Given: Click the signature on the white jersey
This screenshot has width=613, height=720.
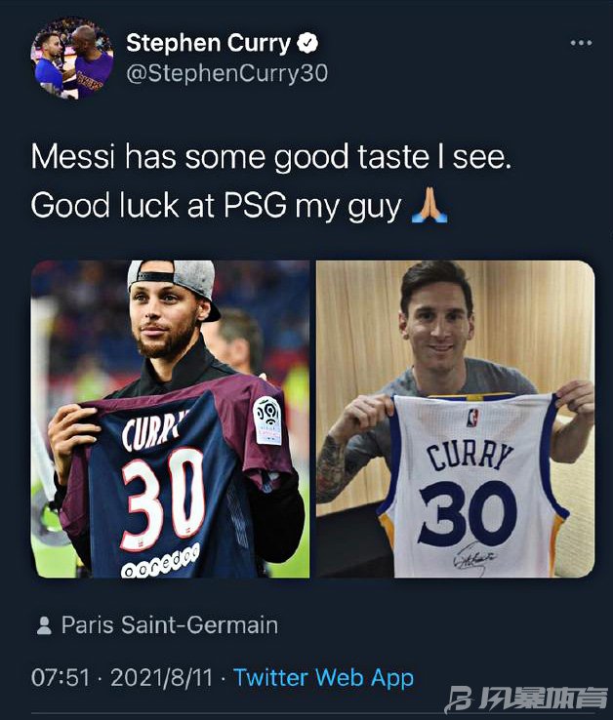Looking at the screenshot, I should pyautogui.click(x=473, y=558).
